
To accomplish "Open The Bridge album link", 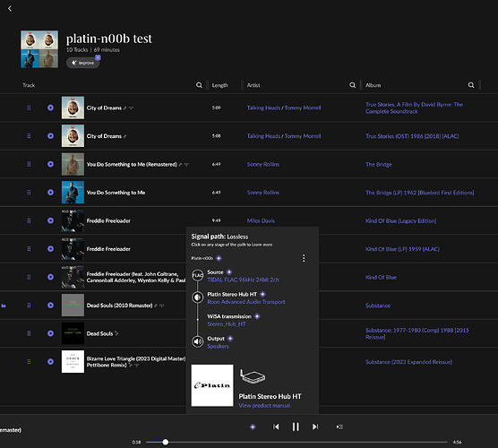I will (x=379, y=164).
